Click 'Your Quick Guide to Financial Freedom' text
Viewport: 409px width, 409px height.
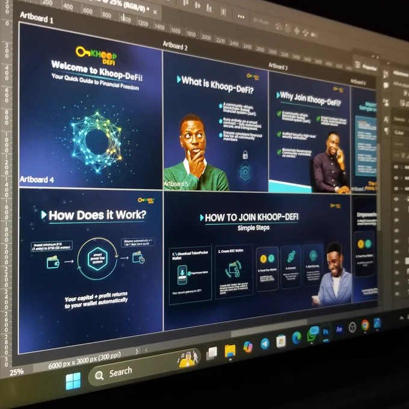(x=95, y=82)
